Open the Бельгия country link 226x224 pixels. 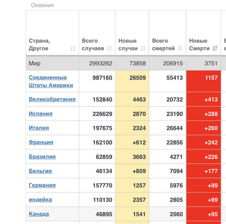(40, 171)
